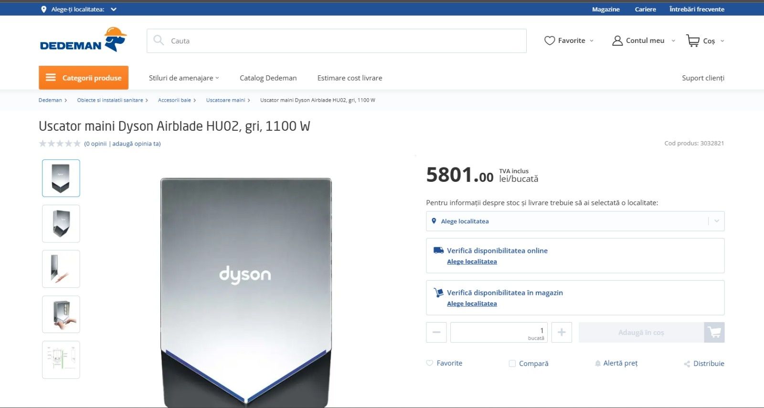Click the hamburger icon in Categorii produse
764x408 pixels.
click(51, 77)
